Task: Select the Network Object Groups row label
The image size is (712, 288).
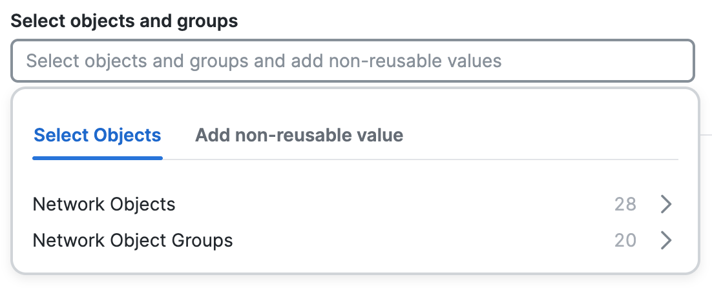Action: click(x=132, y=241)
